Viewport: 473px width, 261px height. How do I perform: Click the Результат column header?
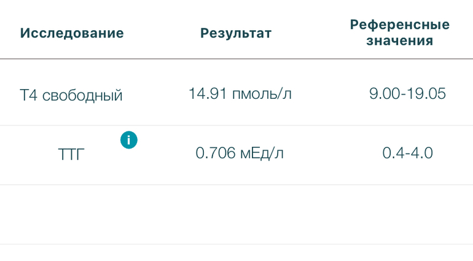236,33
